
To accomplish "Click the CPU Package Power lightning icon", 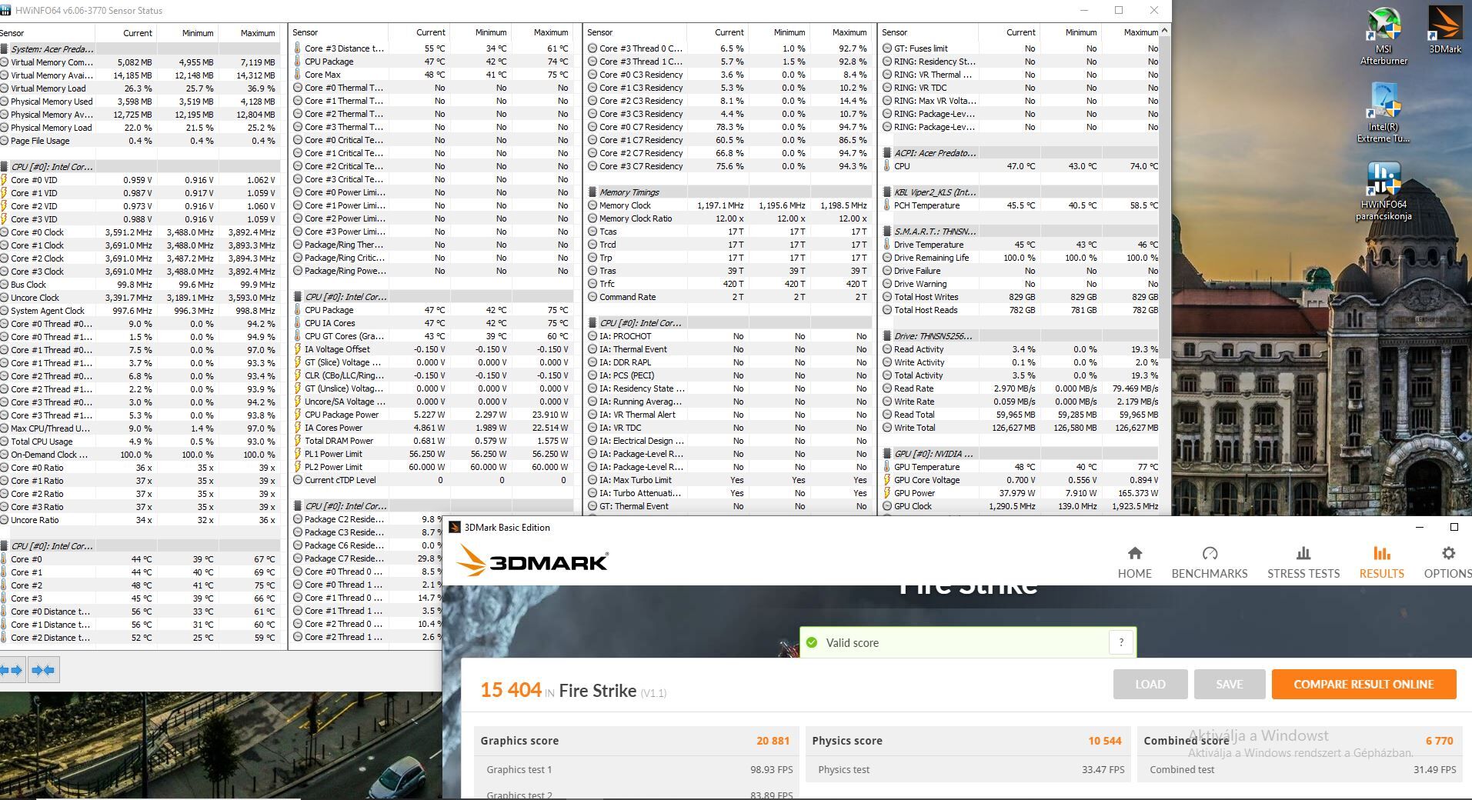I will tap(298, 415).
